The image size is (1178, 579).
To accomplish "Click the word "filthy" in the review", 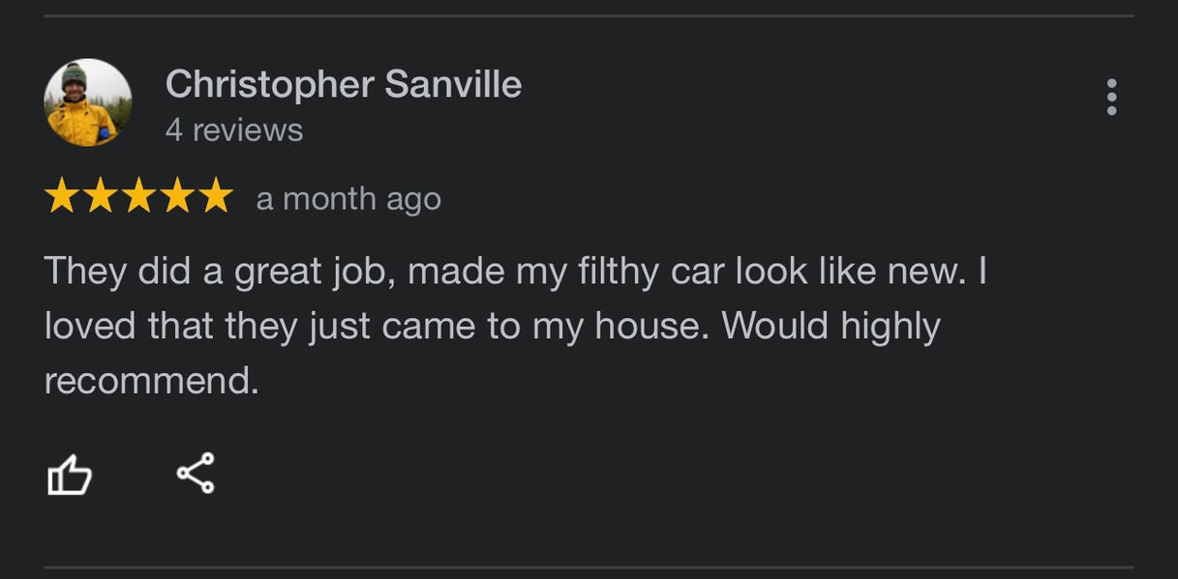I will [x=615, y=272].
